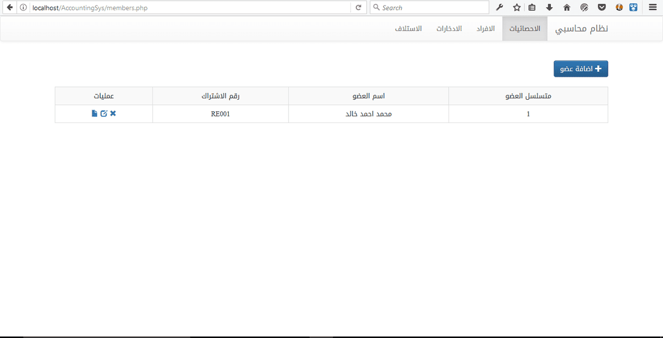
Task: Click member serial number 1 cell
Action: [x=528, y=114]
